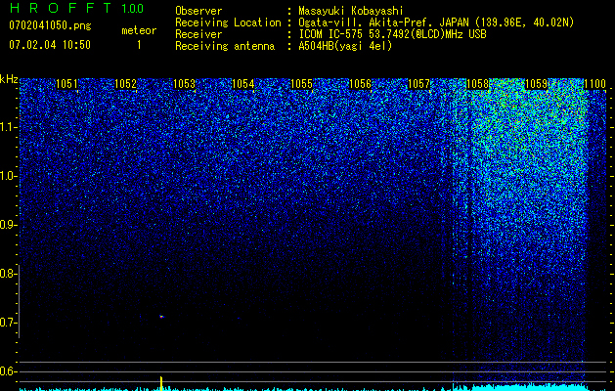The image size is (615, 391).
Task: Click the 1.0 kHz frequency label
Action: click(9, 176)
